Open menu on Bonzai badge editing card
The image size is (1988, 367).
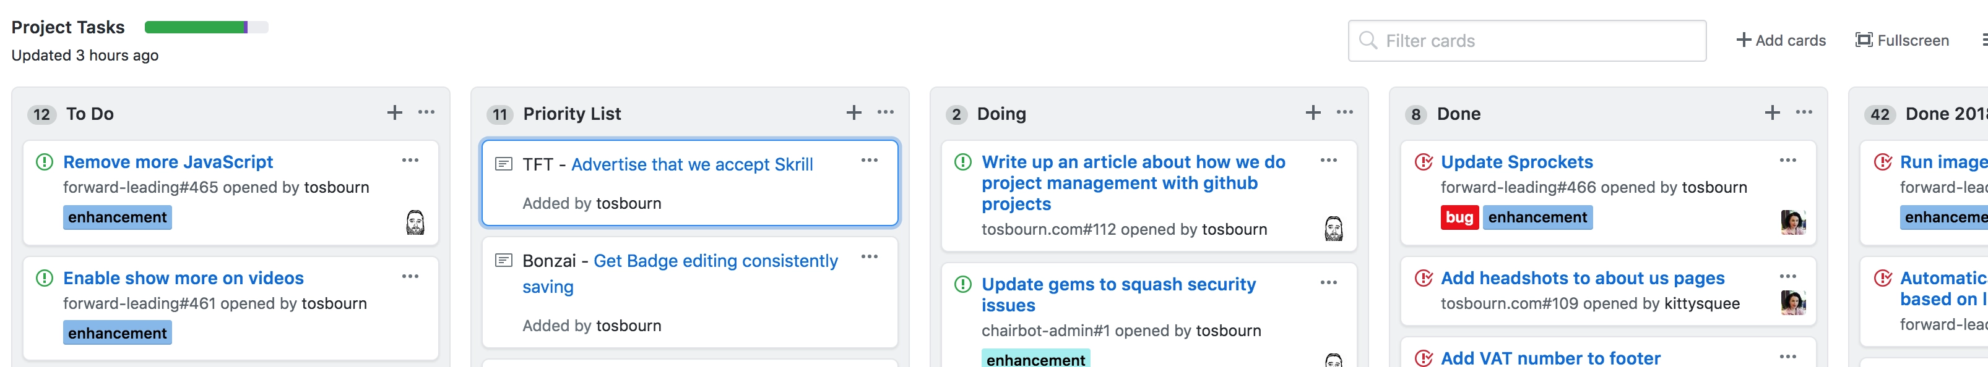click(x=869, y=257)
